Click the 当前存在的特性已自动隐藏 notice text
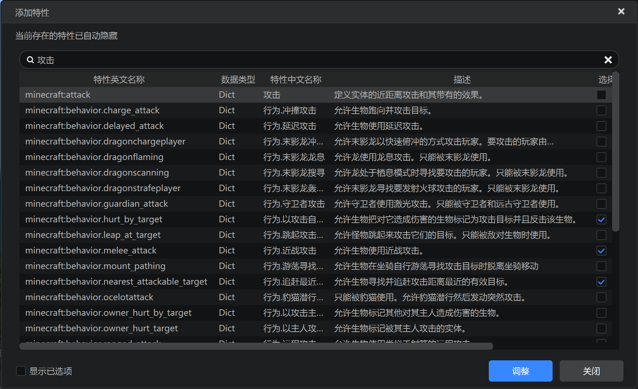 pos(66,36)
